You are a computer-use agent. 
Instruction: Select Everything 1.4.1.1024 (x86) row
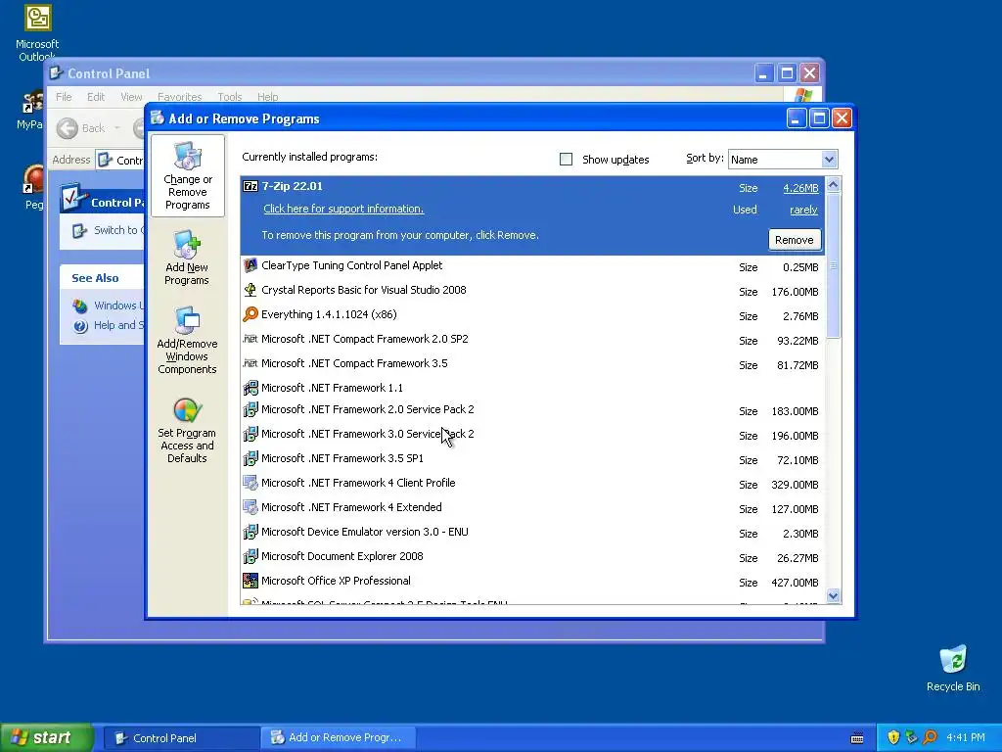[533, 314]
